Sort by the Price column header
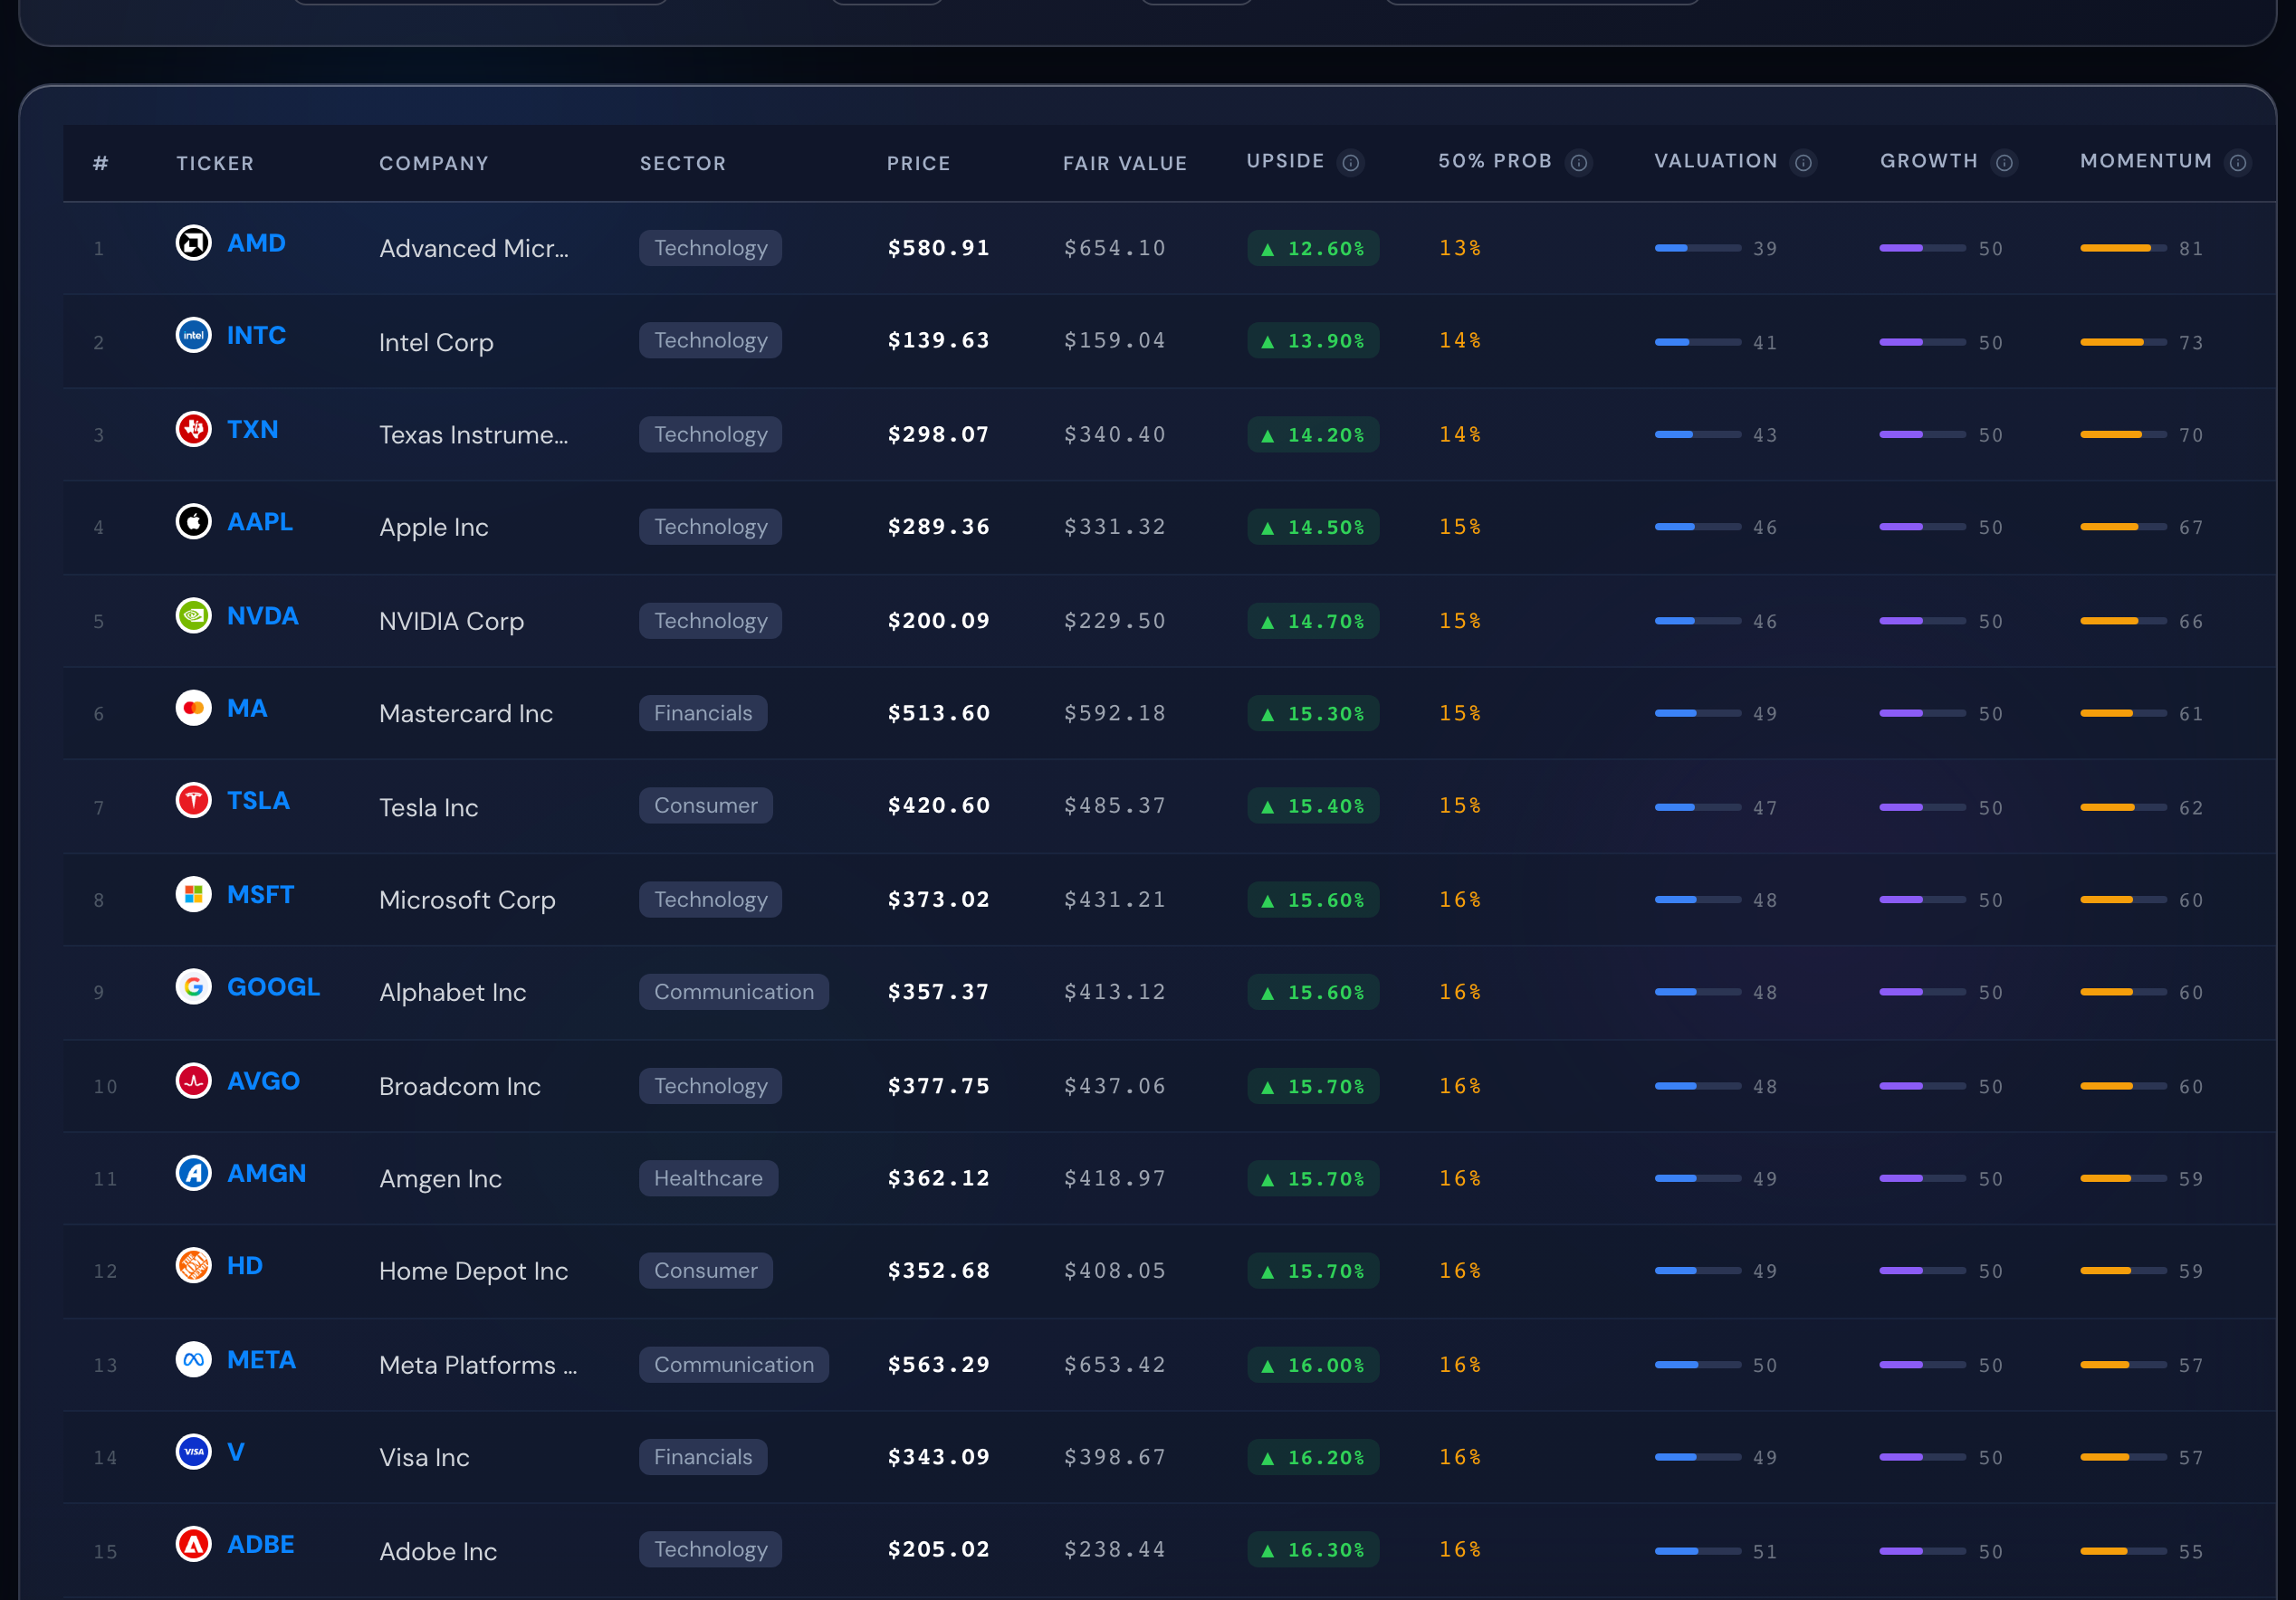 919,163
